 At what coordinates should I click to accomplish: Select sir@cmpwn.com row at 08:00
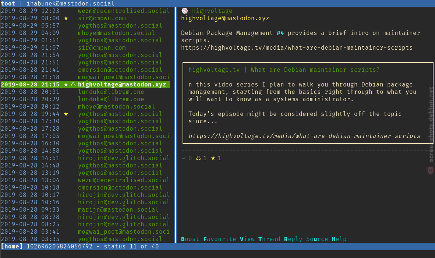click(x=85, y=18)
